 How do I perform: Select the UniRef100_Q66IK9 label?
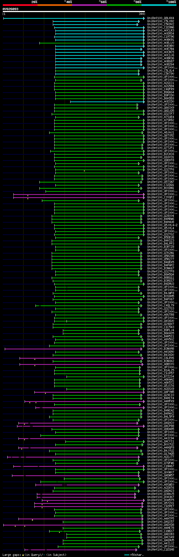click(x=161, y=108)
